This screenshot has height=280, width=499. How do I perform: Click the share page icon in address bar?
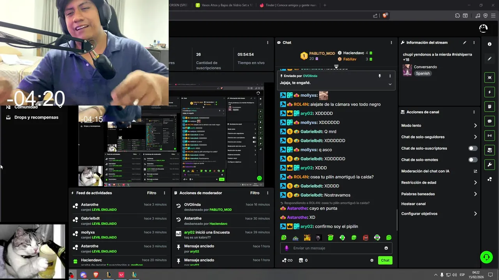tap(375, 16)
